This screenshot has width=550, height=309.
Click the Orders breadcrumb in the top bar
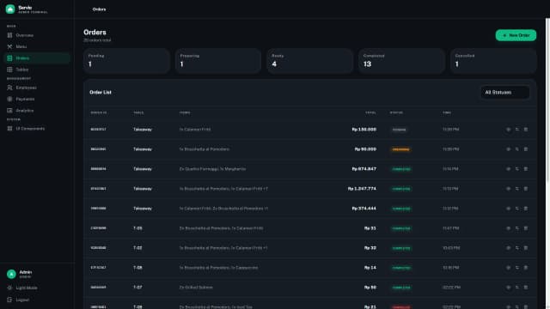(100, 9)
